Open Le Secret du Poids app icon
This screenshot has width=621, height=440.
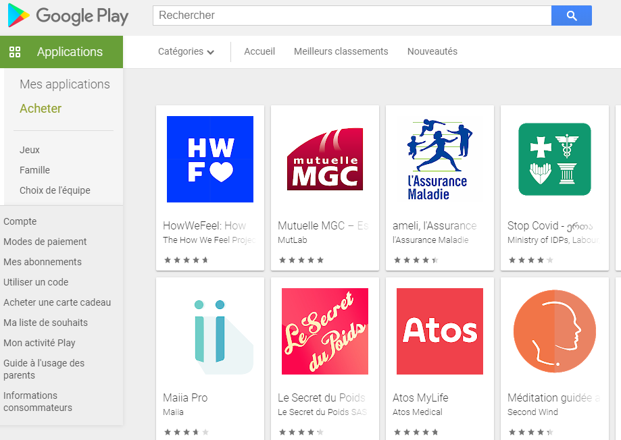coord(325,331)
